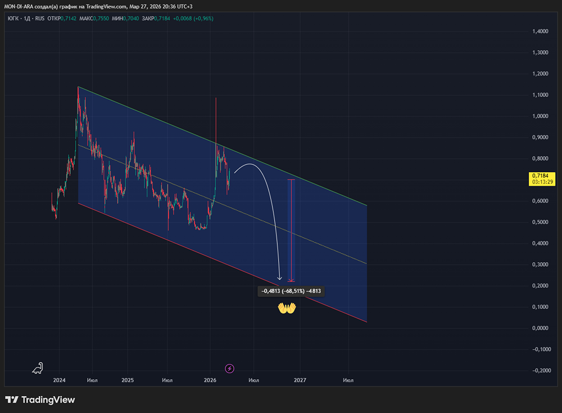This screenshot has width=562, height=413.
Task: Click the dinosaur icon at chart bottom-left
Action: [x=38, y=368]
